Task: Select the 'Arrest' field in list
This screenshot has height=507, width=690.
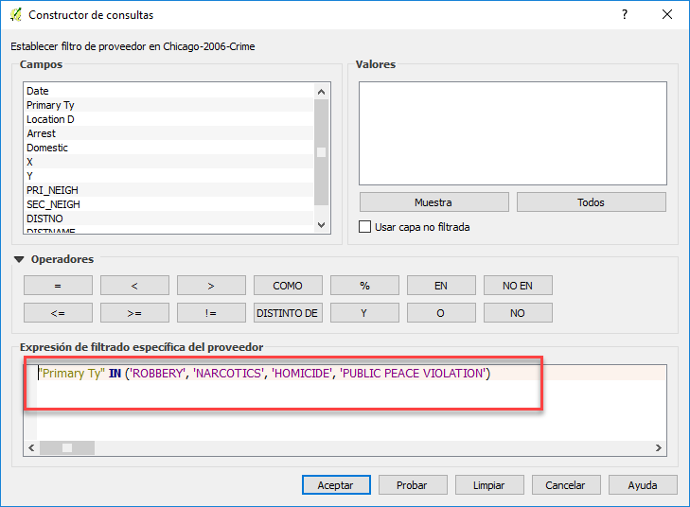Action: click(x=41, y=133)
